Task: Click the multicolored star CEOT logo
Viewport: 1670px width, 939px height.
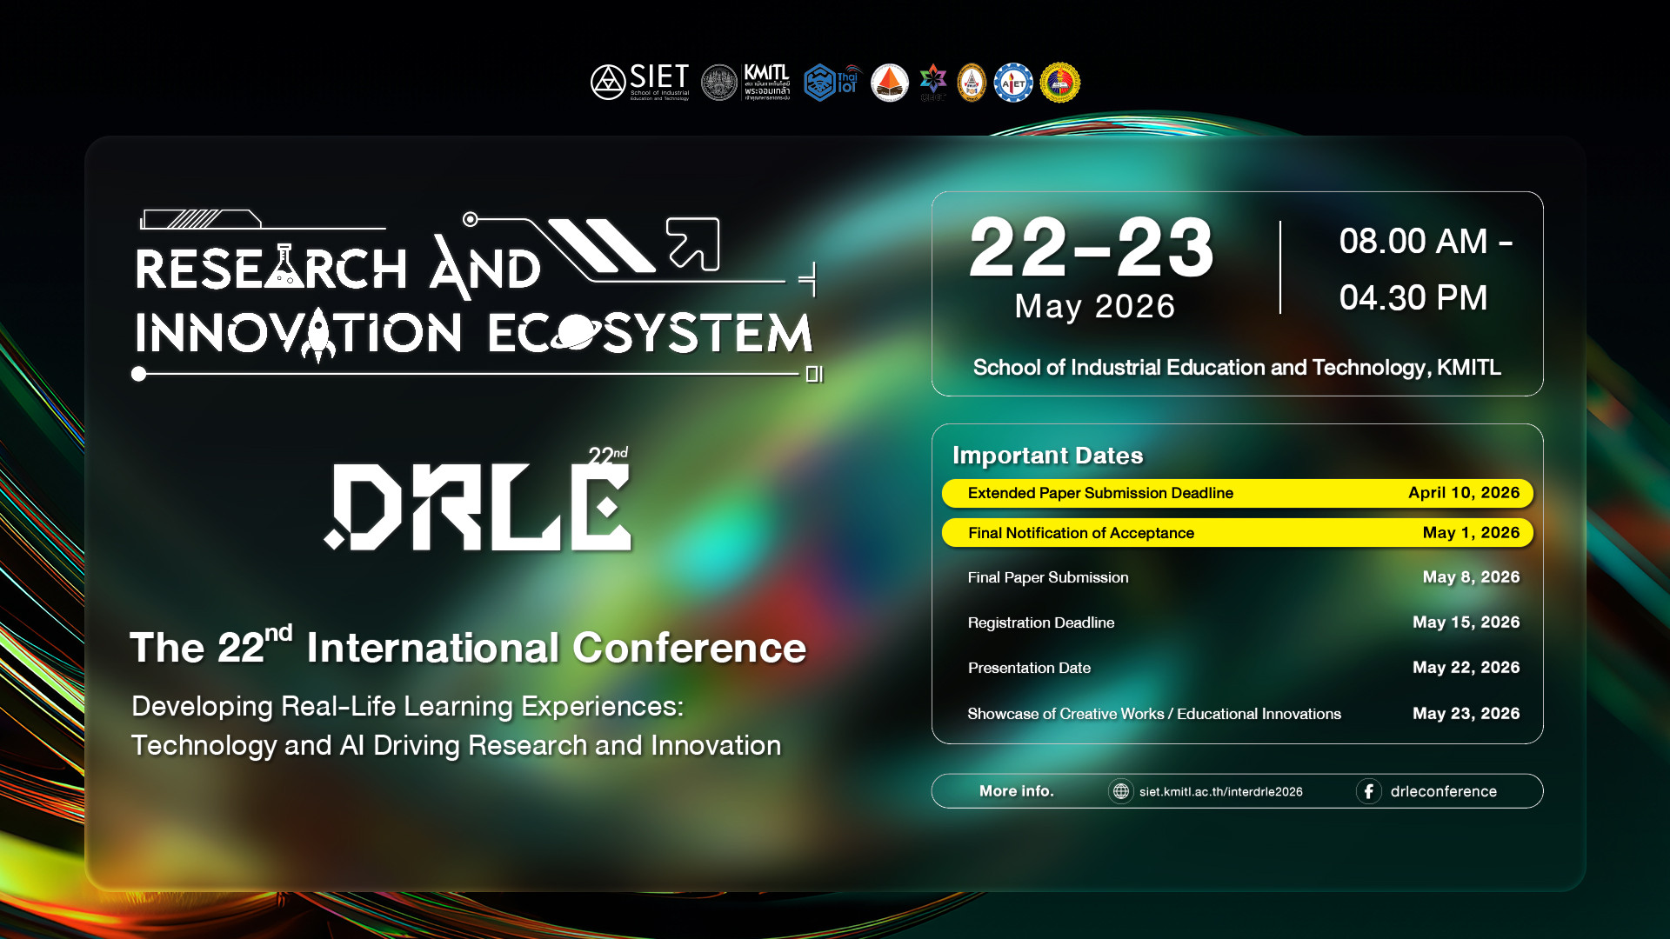Action: (932, 81)
